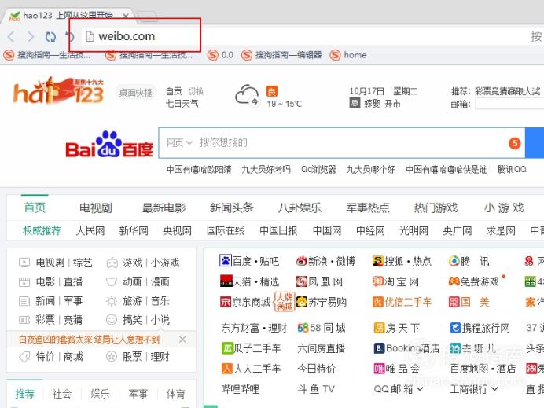The image size is (544, 408).
Task: Go forward with the browser forward arrow
Action: tap(31, 36)
